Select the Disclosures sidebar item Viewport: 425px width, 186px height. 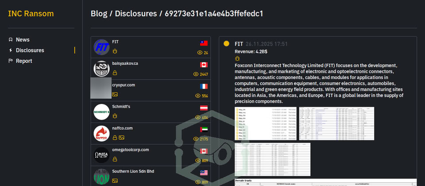tap(30, 50)
